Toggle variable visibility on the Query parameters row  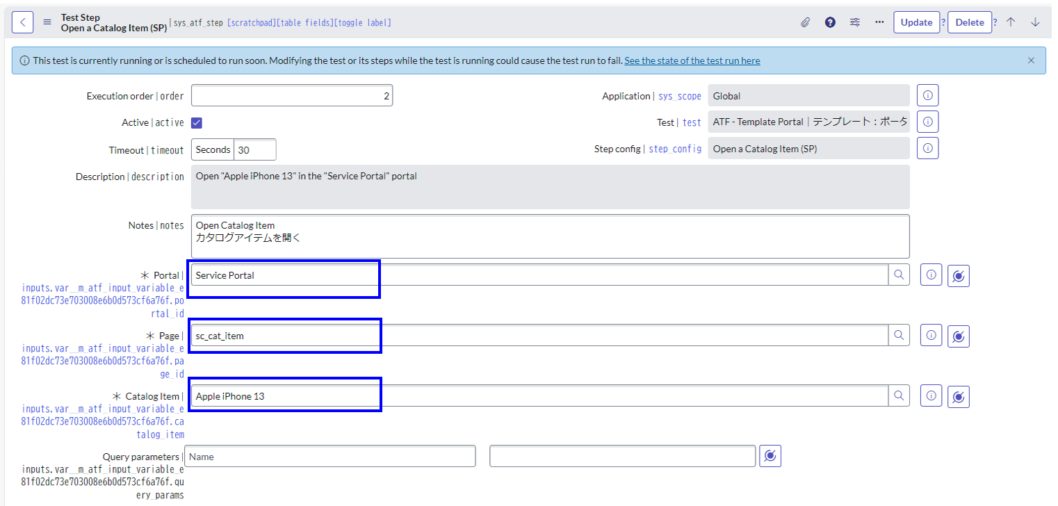coord(769,456)
